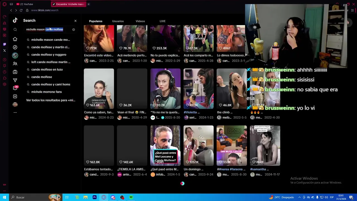The height and width of the screenshot is (201, 357).
Task: Open Premiere Pro from the taskbar
Action: coord(95,197)
